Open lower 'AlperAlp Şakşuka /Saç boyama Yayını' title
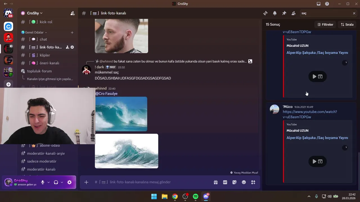This screenshot has width=360, height=202. coord(317,138)
